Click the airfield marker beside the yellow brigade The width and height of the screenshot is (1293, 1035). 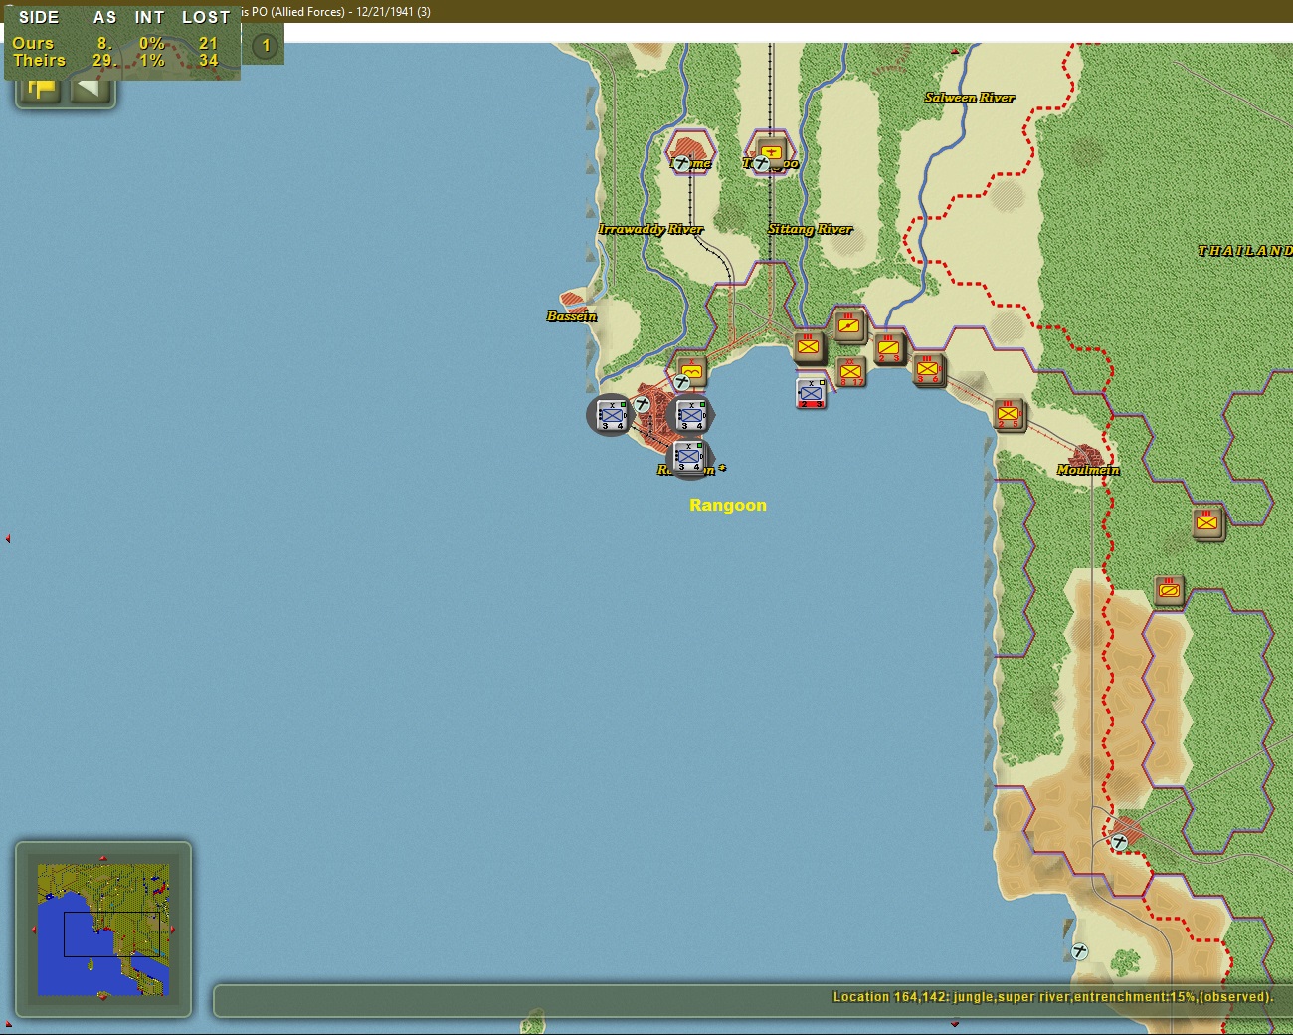[682, 383]
